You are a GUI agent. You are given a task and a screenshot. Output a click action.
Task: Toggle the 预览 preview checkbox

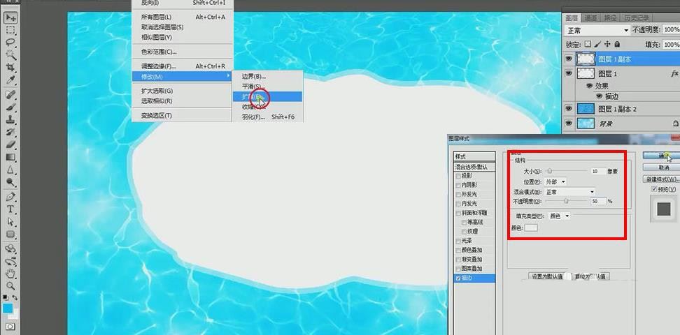654,190
